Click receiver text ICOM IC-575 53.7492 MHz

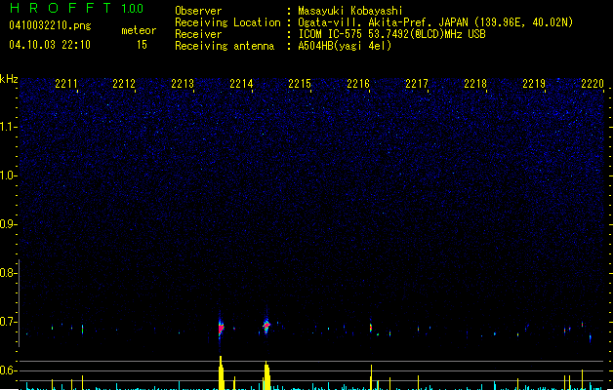coord(392,34)
